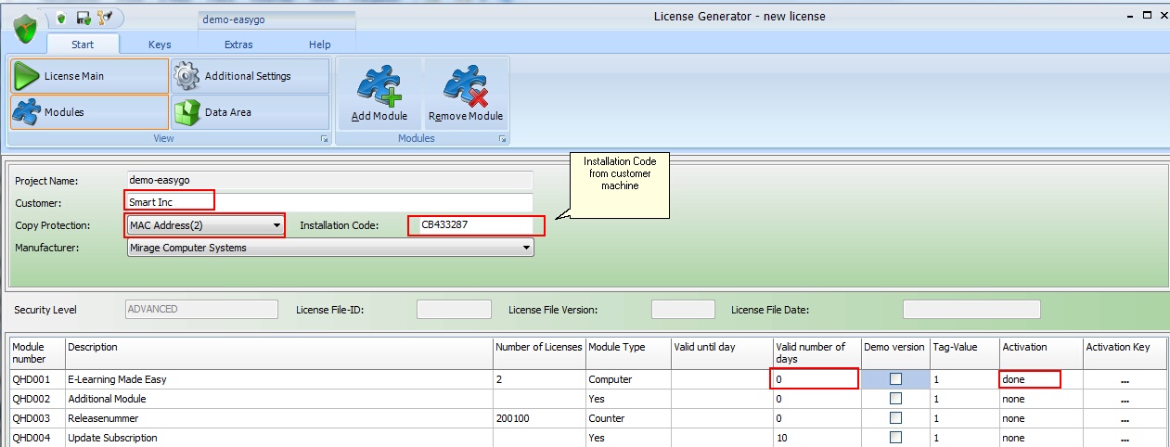Expand the Manufacturer dropdown list
This screenshot has width=1170, height=447.
pos(526,248)
